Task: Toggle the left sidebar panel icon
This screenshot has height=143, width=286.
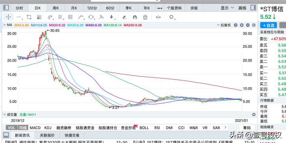Action: [x=6, y=8]
